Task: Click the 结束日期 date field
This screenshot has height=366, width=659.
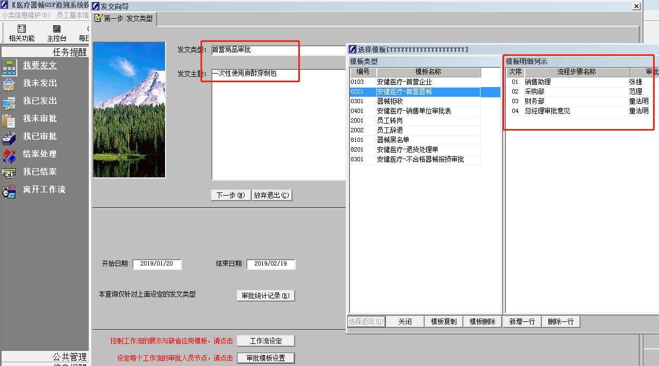Action: tap(270, 264)
